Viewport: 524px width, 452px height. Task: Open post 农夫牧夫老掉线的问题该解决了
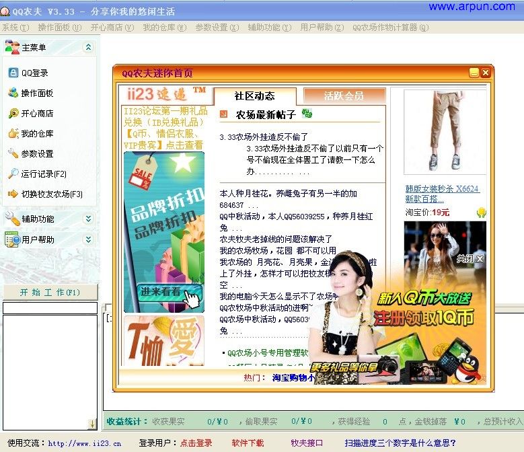[x=276, y=239]
